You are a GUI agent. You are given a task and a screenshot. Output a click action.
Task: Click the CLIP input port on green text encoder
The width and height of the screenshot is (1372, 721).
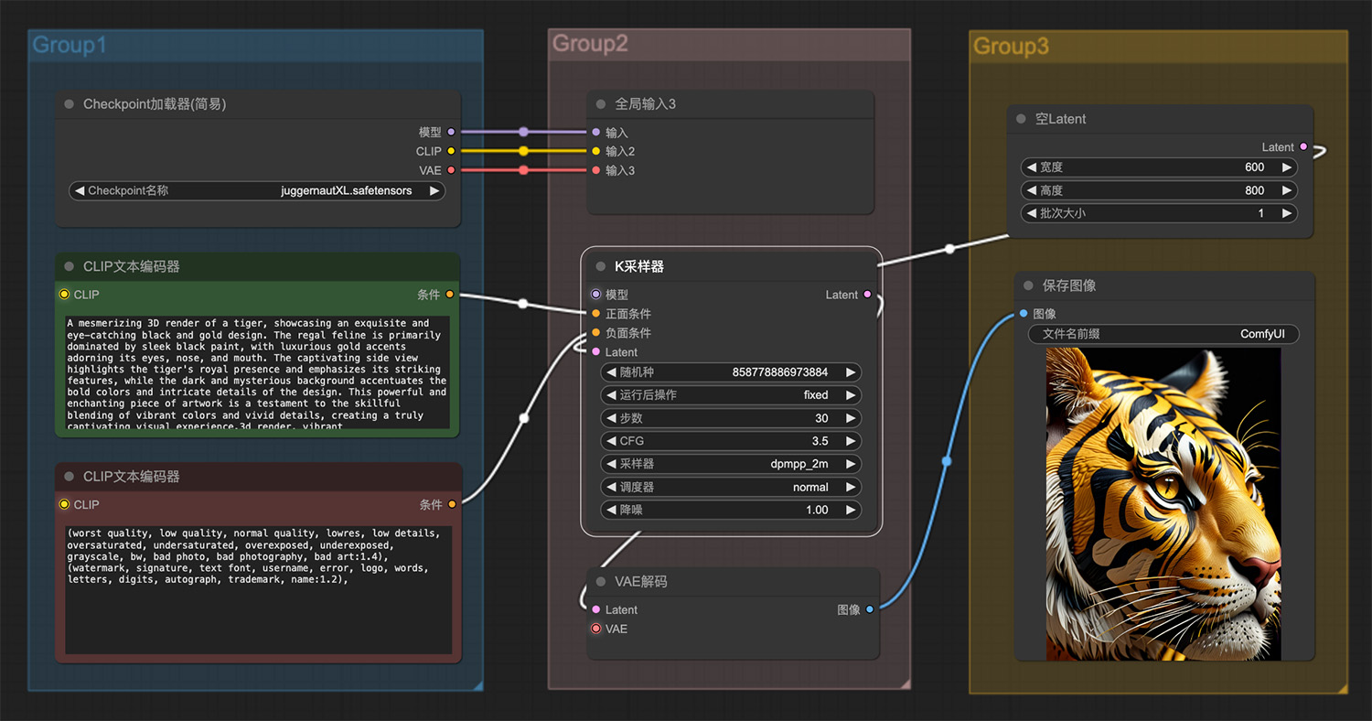[64, 295]
